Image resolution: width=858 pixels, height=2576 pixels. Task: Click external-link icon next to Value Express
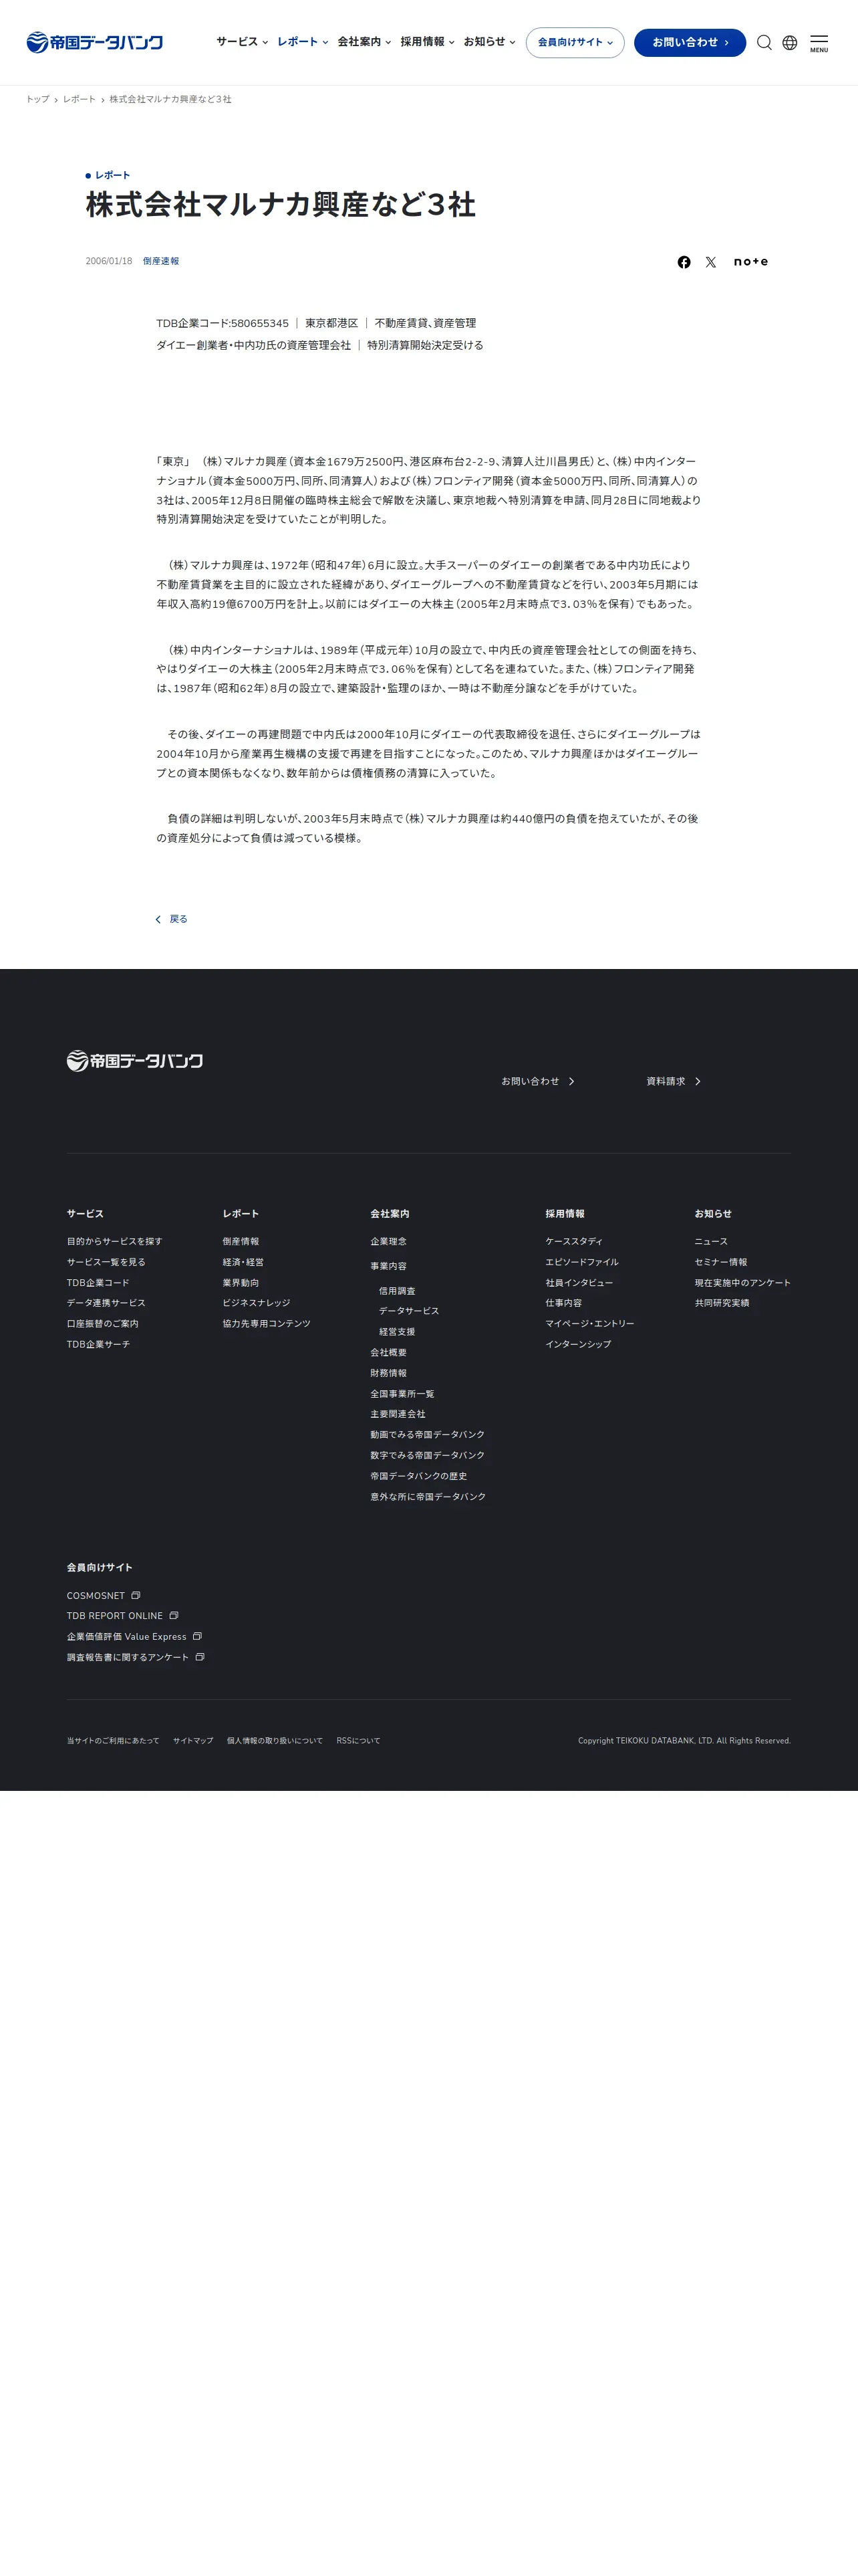[196, 1636]
